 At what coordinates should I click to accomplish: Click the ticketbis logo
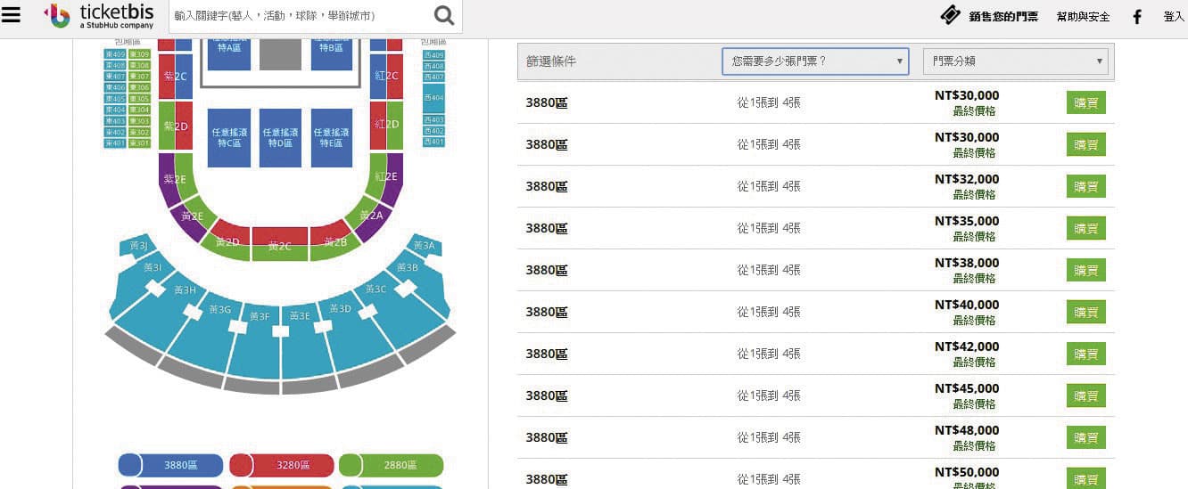(x=100, y=16)
